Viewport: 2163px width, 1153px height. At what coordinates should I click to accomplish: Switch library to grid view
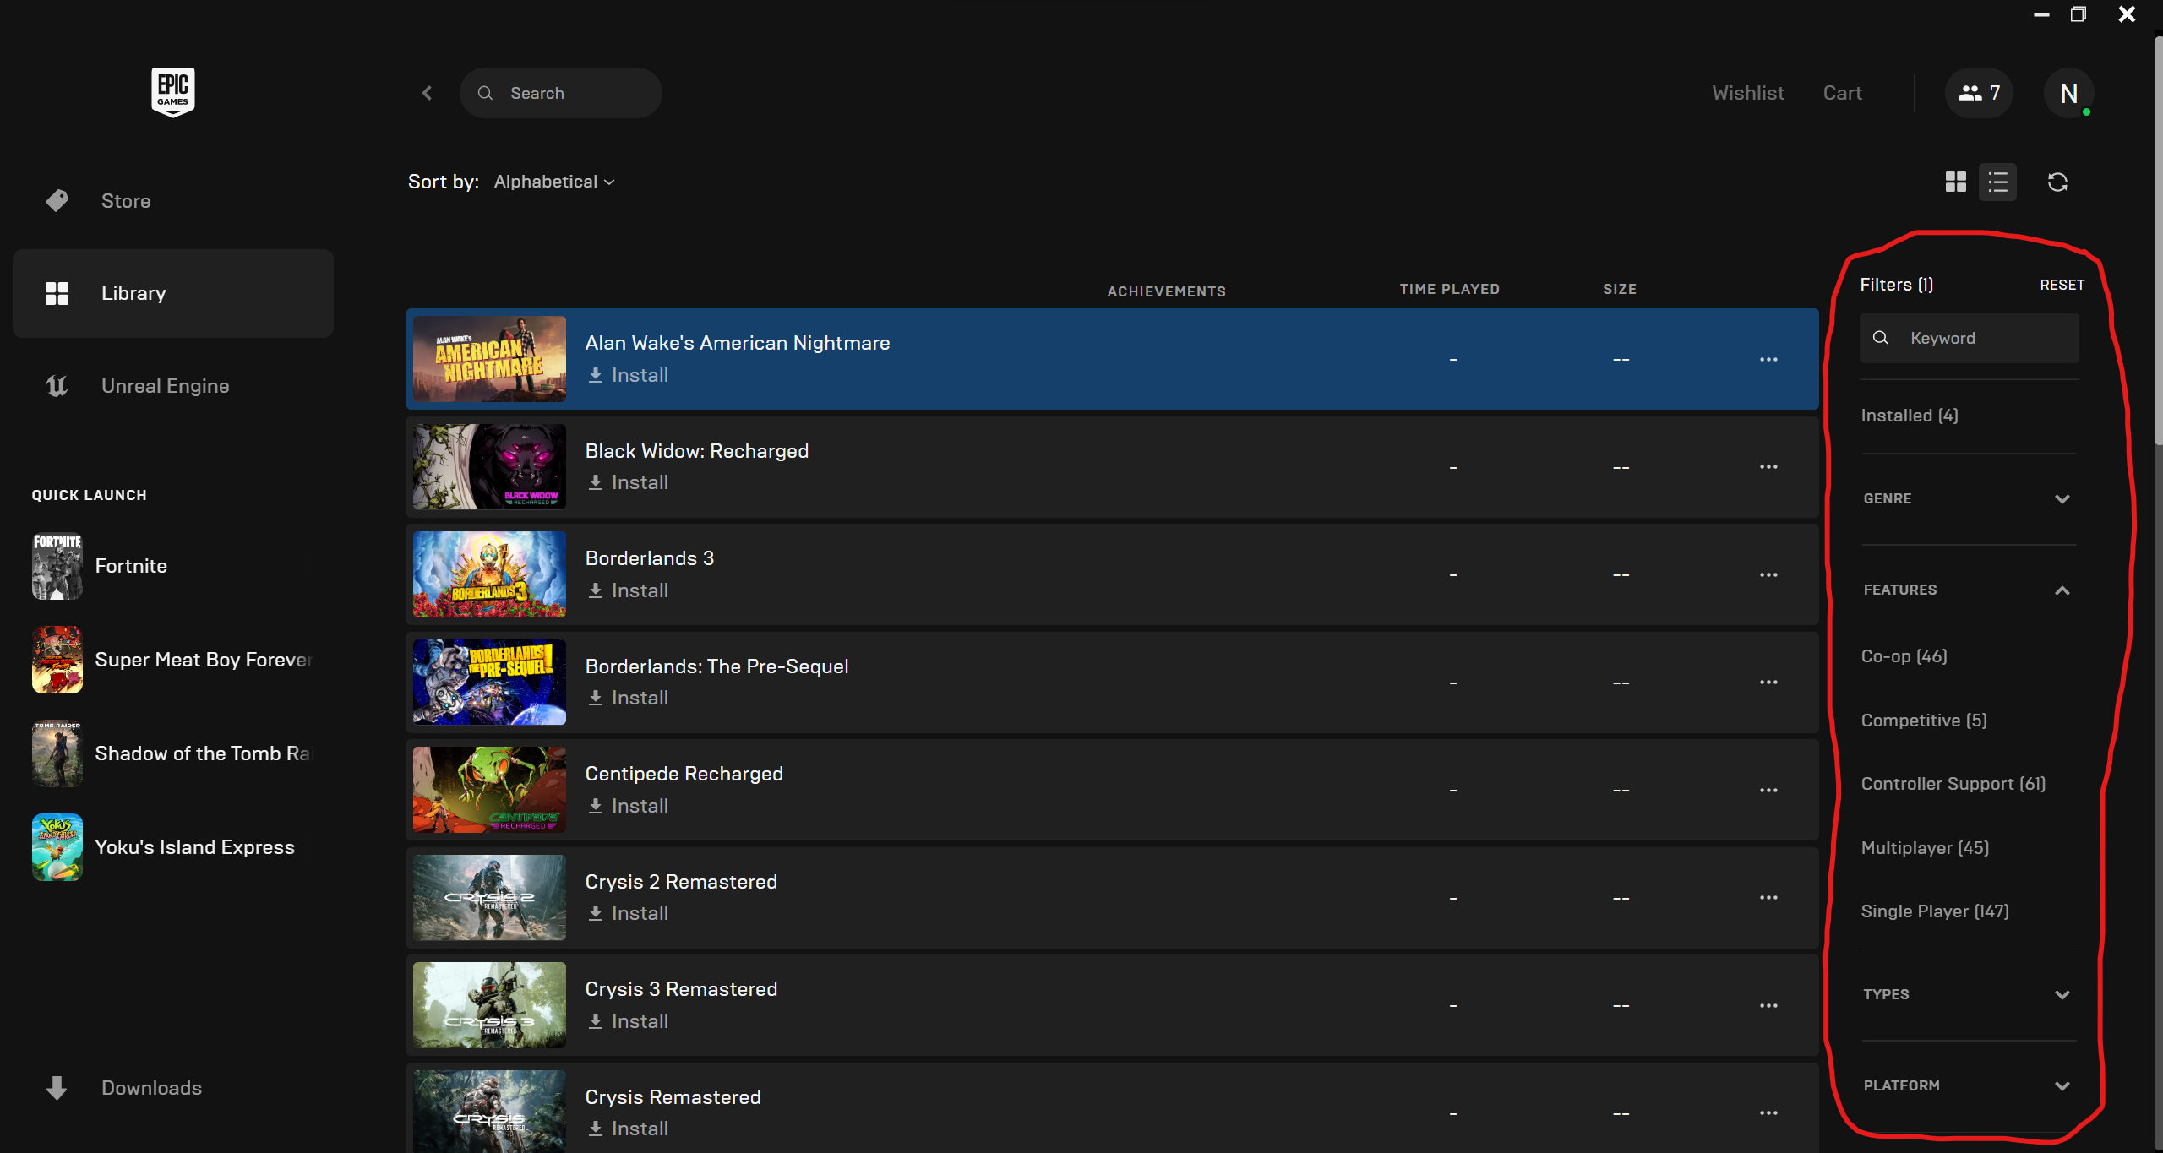click(x=1955, y=182)
